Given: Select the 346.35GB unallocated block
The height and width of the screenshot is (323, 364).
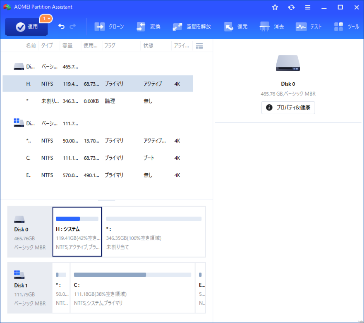Looking at the screenshot, I should pos(154,232).
